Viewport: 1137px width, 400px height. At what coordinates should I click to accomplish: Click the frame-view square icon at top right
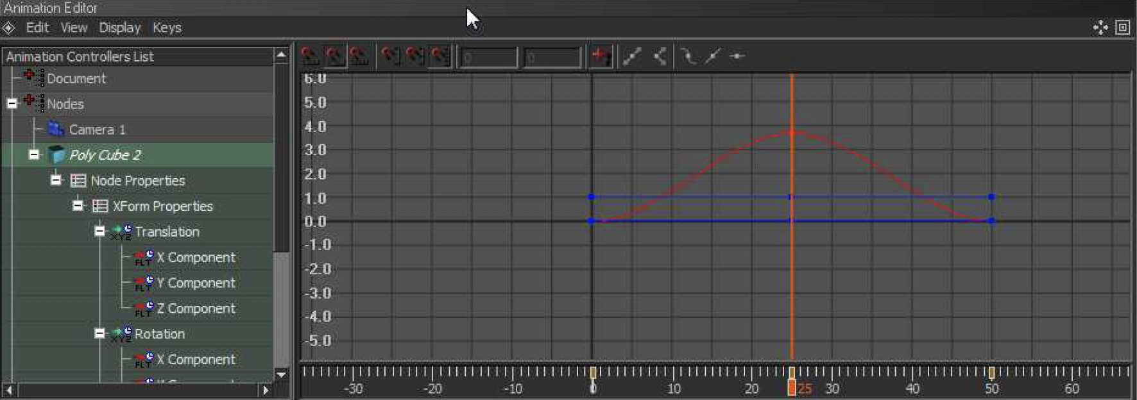[1122, 28]
